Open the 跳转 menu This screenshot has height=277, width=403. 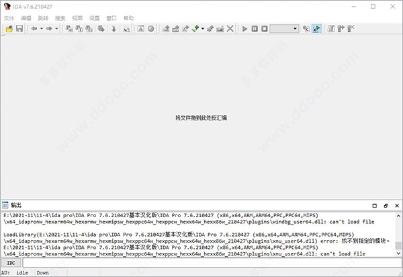(43, 18)
